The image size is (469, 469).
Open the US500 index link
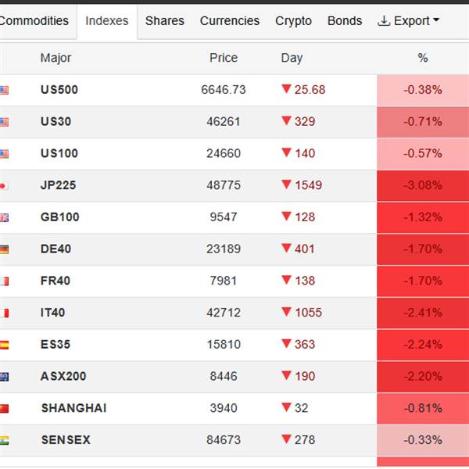pyautogui.click(x=59, y=90)
